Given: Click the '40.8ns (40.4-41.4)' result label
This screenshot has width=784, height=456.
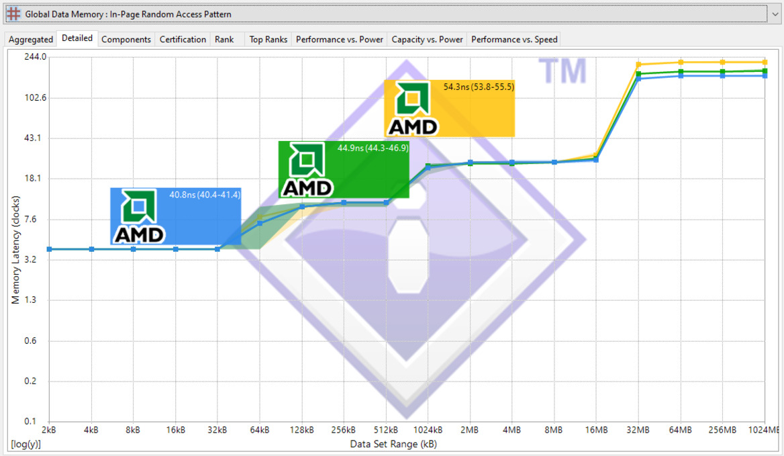Looking at the screenshot, I should click(x=205, y=195).
